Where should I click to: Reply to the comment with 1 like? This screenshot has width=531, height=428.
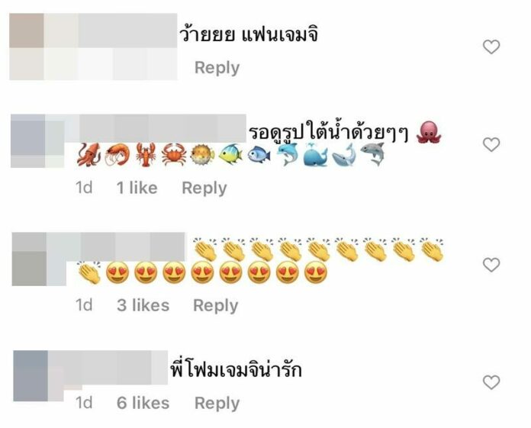tap(204, 188)
